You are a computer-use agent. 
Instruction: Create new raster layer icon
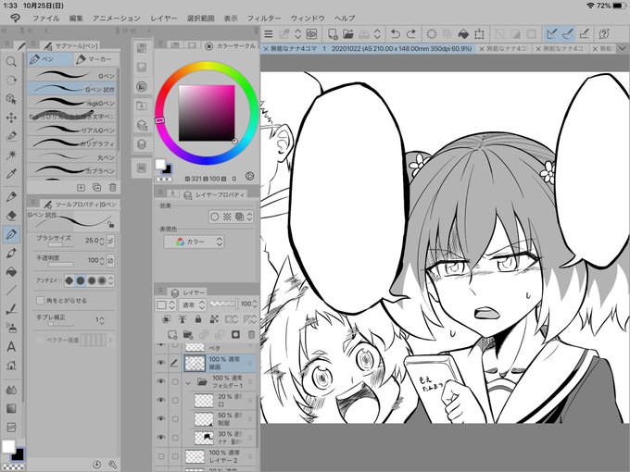[172, 334]
